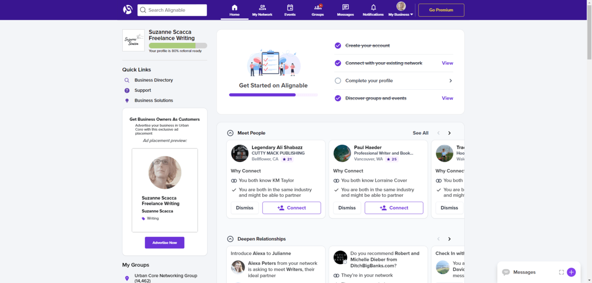Open the Legendary Ali Shabazz profile avatar
592x283 pixels.
pyautogui.click(x=240, y=153)
